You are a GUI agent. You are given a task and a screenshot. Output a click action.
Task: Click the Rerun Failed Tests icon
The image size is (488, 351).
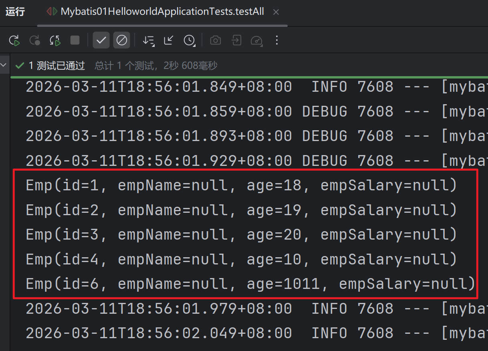pyautogui.click(x=35, y=40)
